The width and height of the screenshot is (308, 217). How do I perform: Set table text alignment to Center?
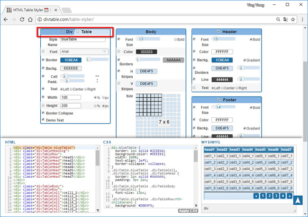pos(71,89)
